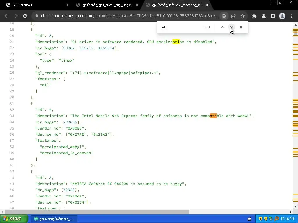Share this page icon
The width and height of the screenshot is (298, 223).
[x=233, y=16]
